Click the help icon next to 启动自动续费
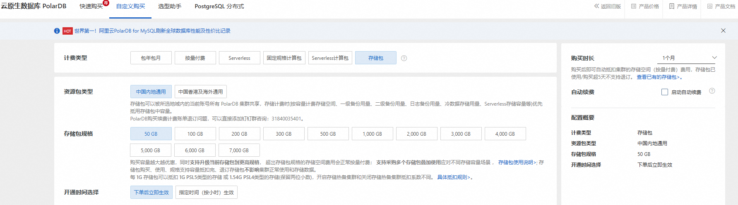This screenshot has width=738, height=205. coord(712,91)
